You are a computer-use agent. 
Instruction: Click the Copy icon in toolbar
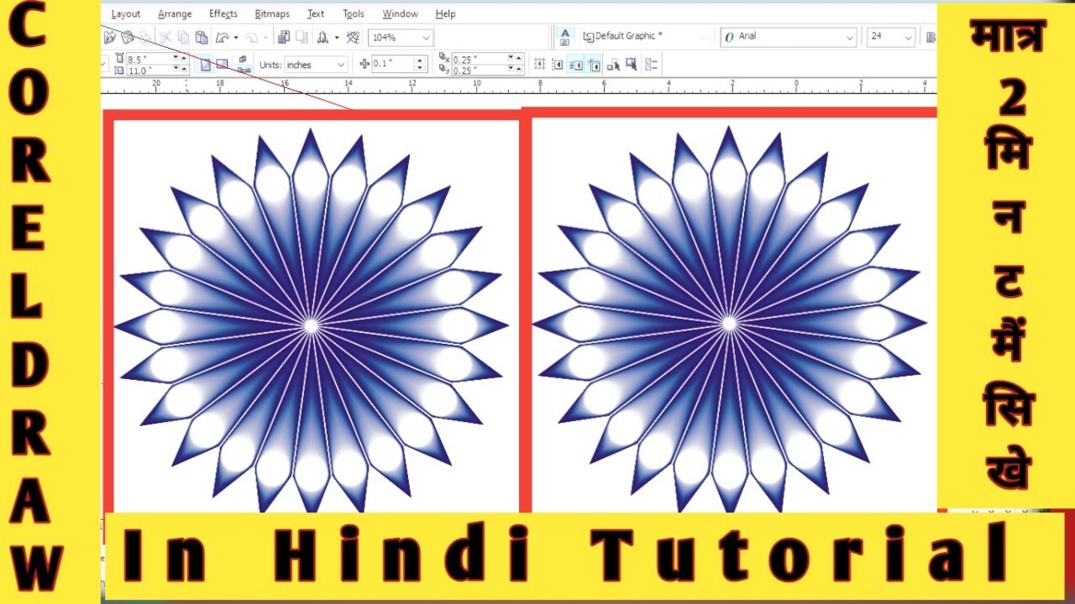coord(183,37)
